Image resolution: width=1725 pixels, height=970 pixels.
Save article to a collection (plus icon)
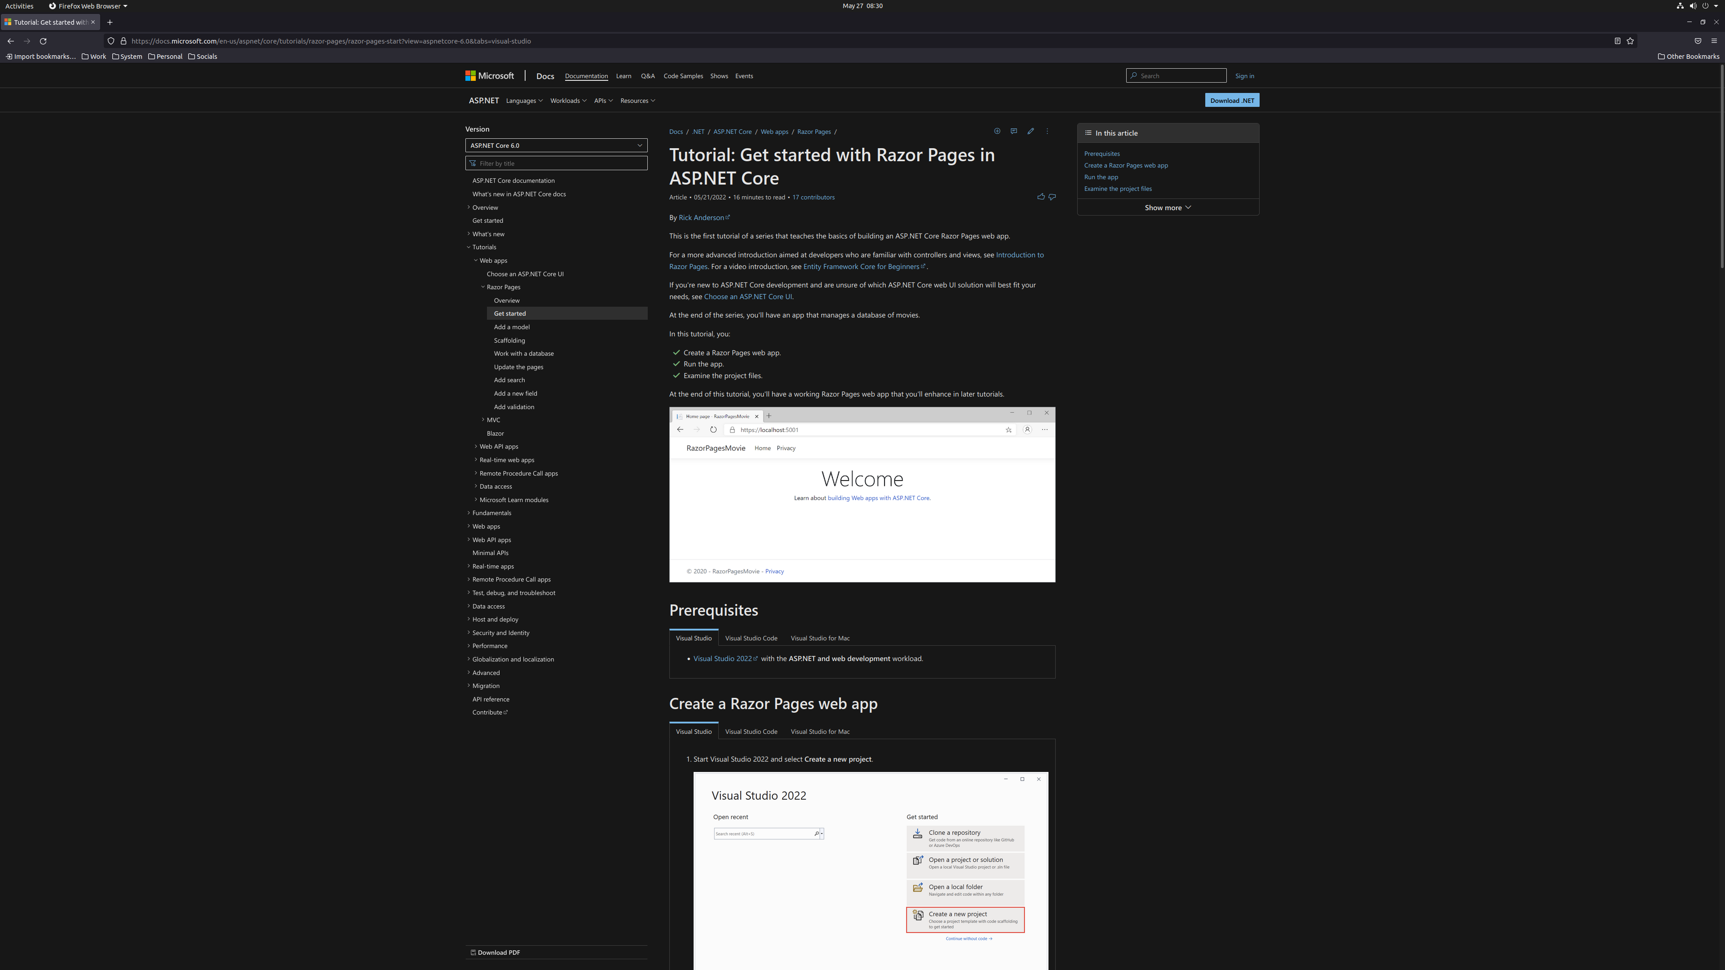tap(996, 131)
